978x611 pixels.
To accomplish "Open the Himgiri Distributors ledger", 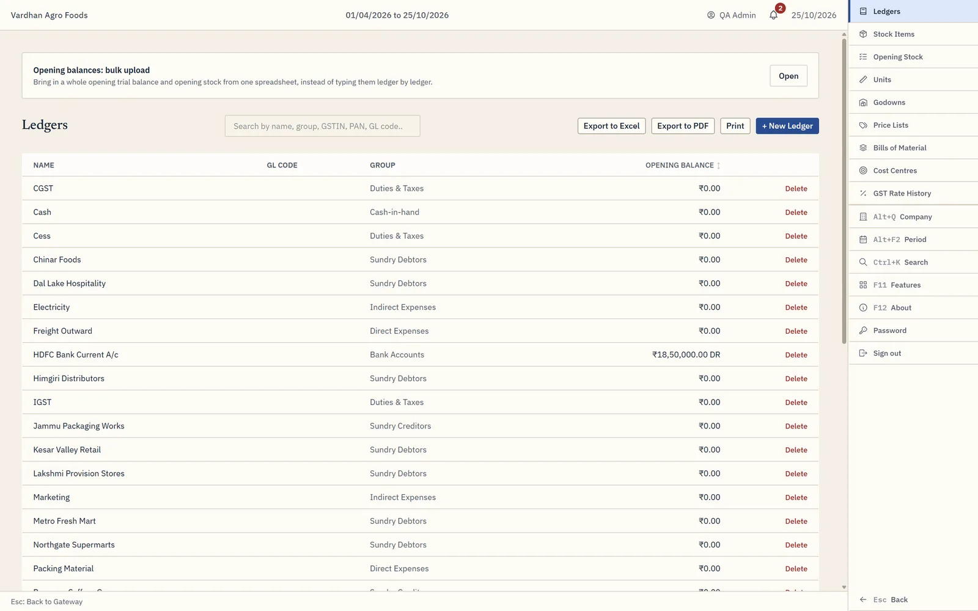I will 421,378.
